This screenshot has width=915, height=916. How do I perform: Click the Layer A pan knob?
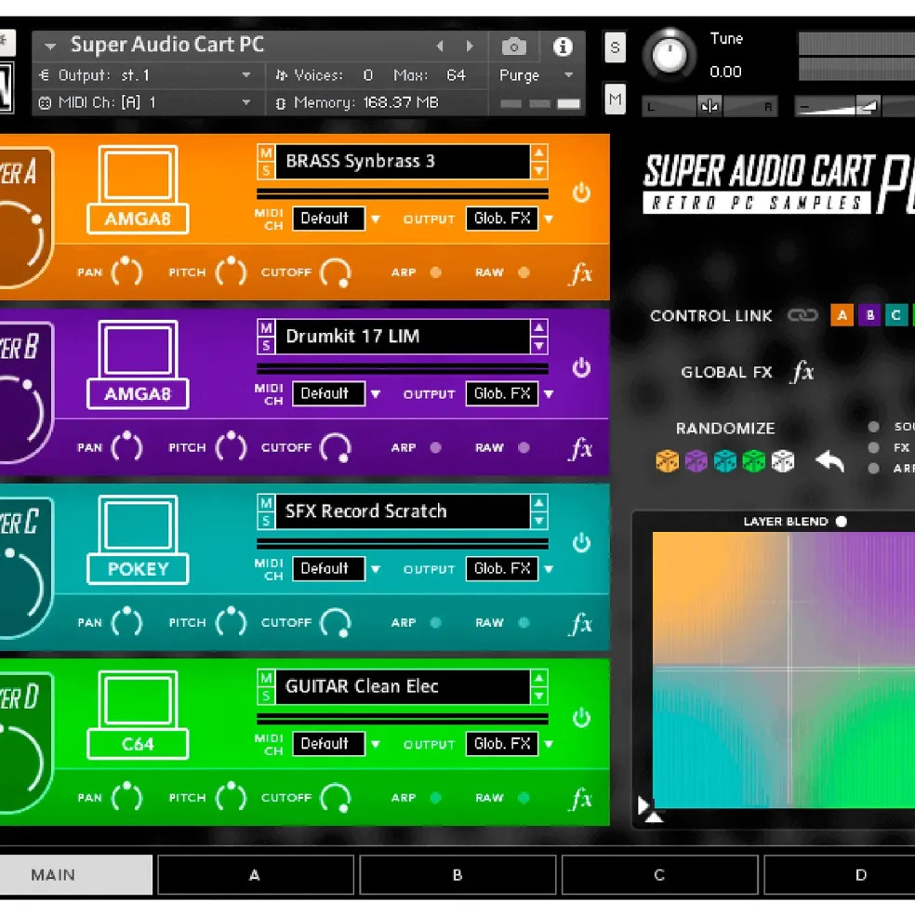126,272
